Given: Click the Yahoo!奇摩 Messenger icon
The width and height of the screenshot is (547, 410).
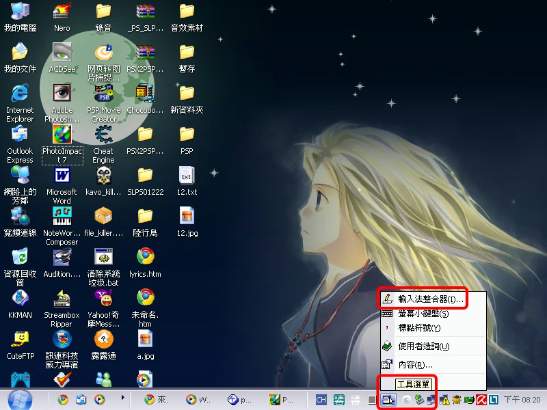Looking at the screenshot, I should pyautogui.click(x=103, y=309).
